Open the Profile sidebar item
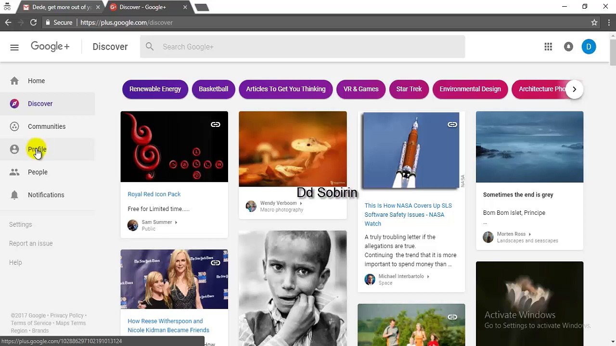 (x=47, y=149)
